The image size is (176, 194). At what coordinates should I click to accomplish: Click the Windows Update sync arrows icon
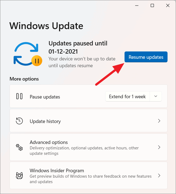point(26,54)
